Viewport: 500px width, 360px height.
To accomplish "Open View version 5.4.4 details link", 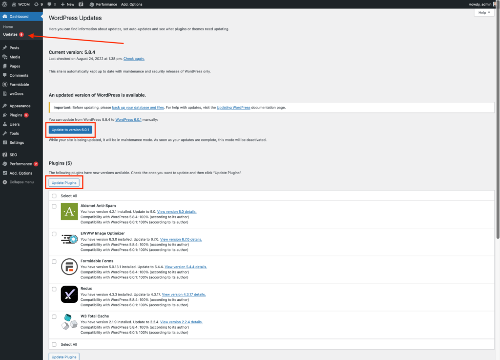I will click(x=186, y=267).
